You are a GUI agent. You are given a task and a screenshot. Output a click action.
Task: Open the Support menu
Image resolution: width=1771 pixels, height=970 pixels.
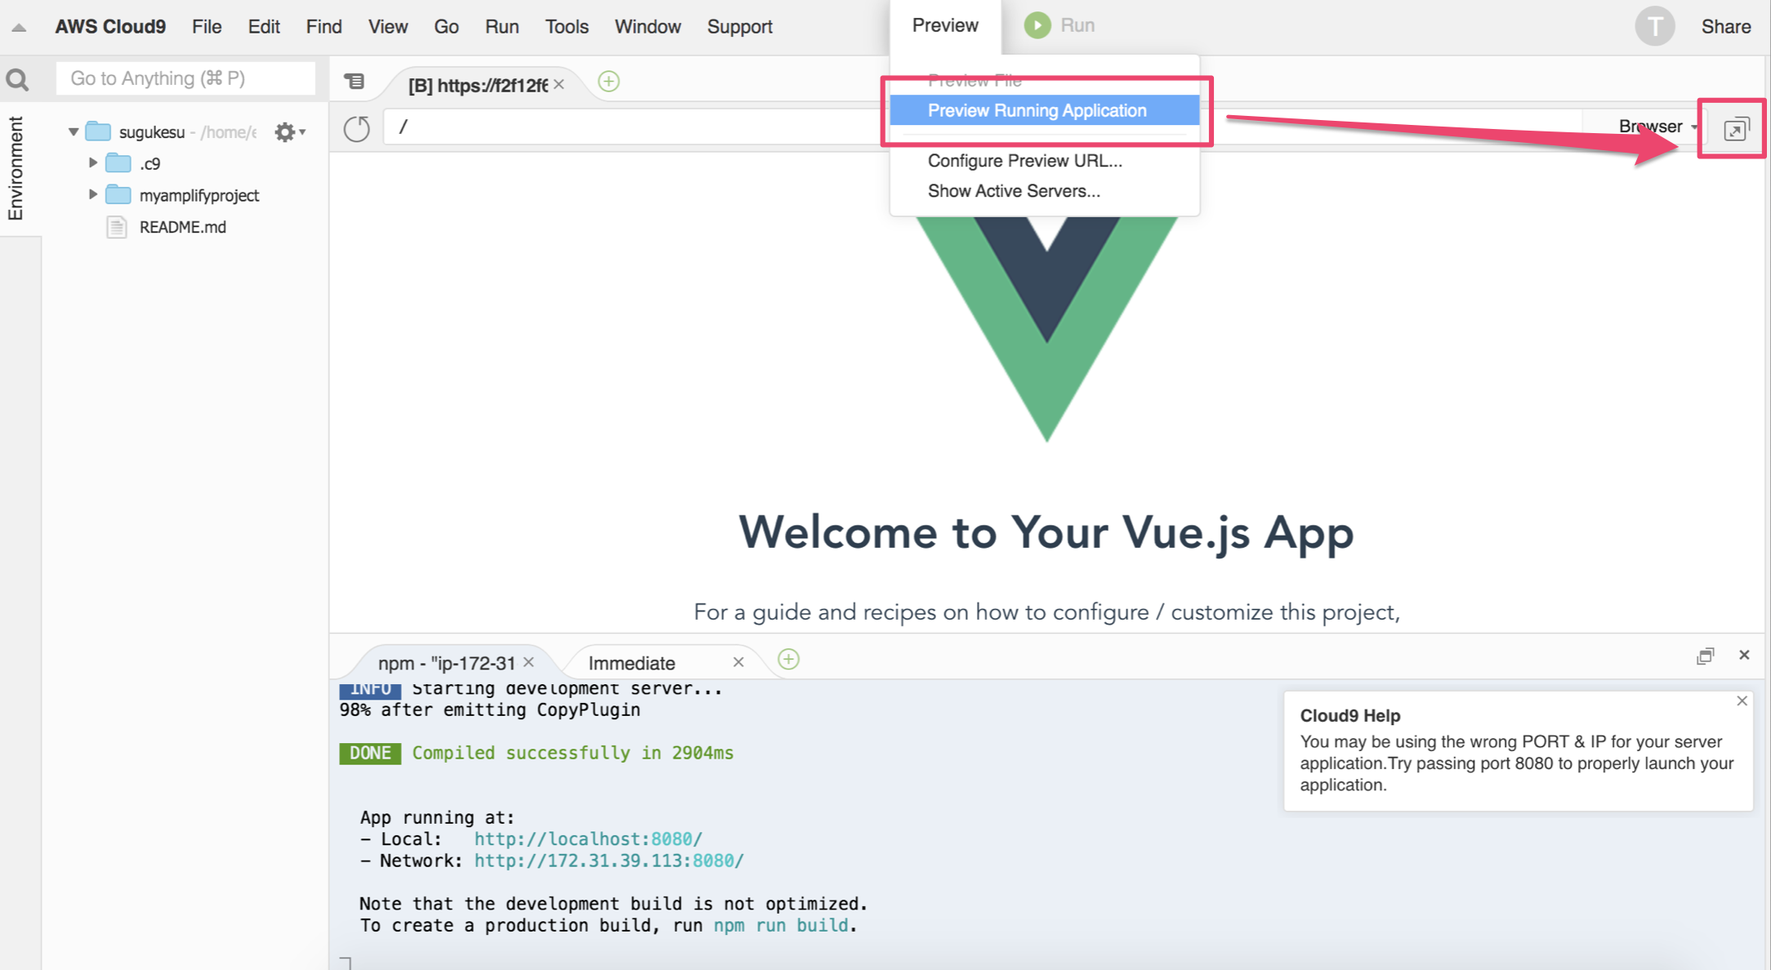(739, 27)
